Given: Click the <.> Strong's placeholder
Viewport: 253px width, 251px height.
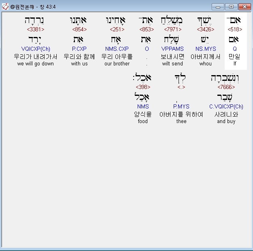Looking at the screenshot, I should (x=181, y=87).
